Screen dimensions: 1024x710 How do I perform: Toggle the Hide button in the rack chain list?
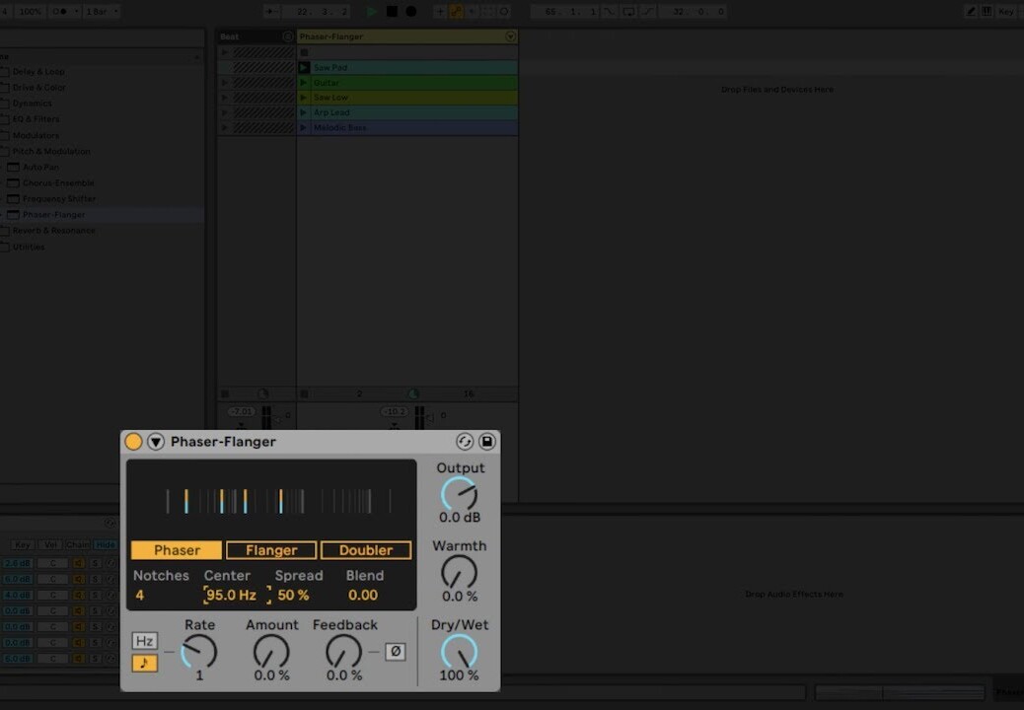coord(106,544)
